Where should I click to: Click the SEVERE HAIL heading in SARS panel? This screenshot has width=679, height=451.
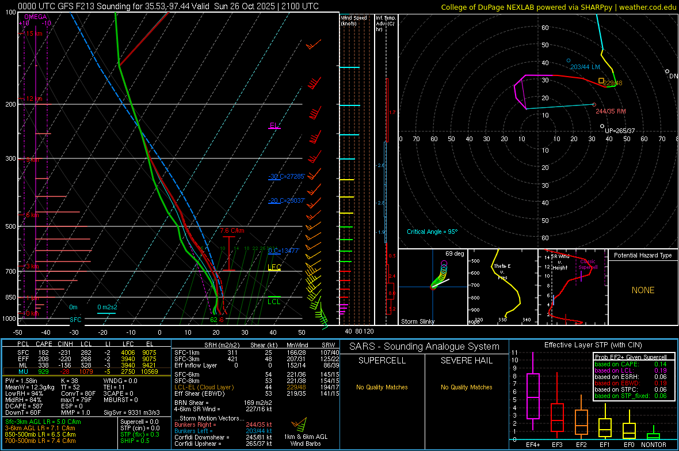point(467,361)
